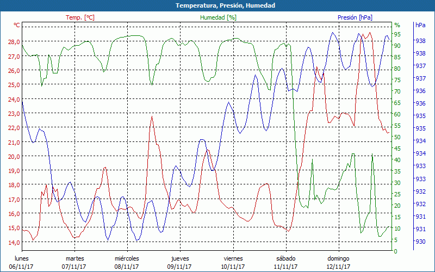Click the 930 pressure axis value
Screen dimensions: 435x272
(420, 242)
